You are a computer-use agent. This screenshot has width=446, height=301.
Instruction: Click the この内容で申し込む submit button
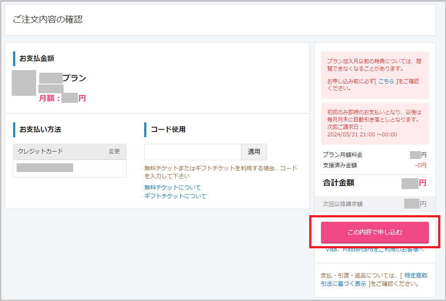[375, 233]
